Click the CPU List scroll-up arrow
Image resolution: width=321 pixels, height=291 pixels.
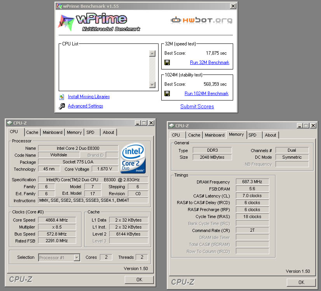(x=152, y=54)
